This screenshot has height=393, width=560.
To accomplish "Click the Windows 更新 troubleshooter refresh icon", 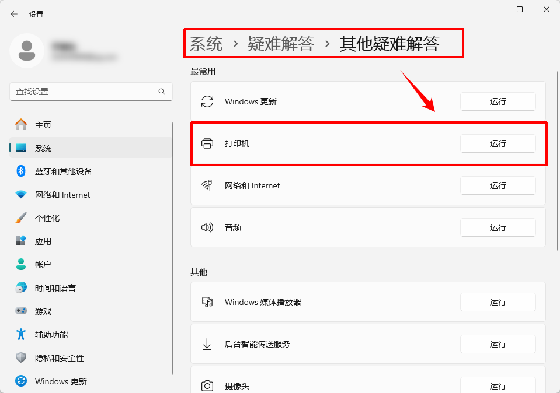I will click(207, 101).
